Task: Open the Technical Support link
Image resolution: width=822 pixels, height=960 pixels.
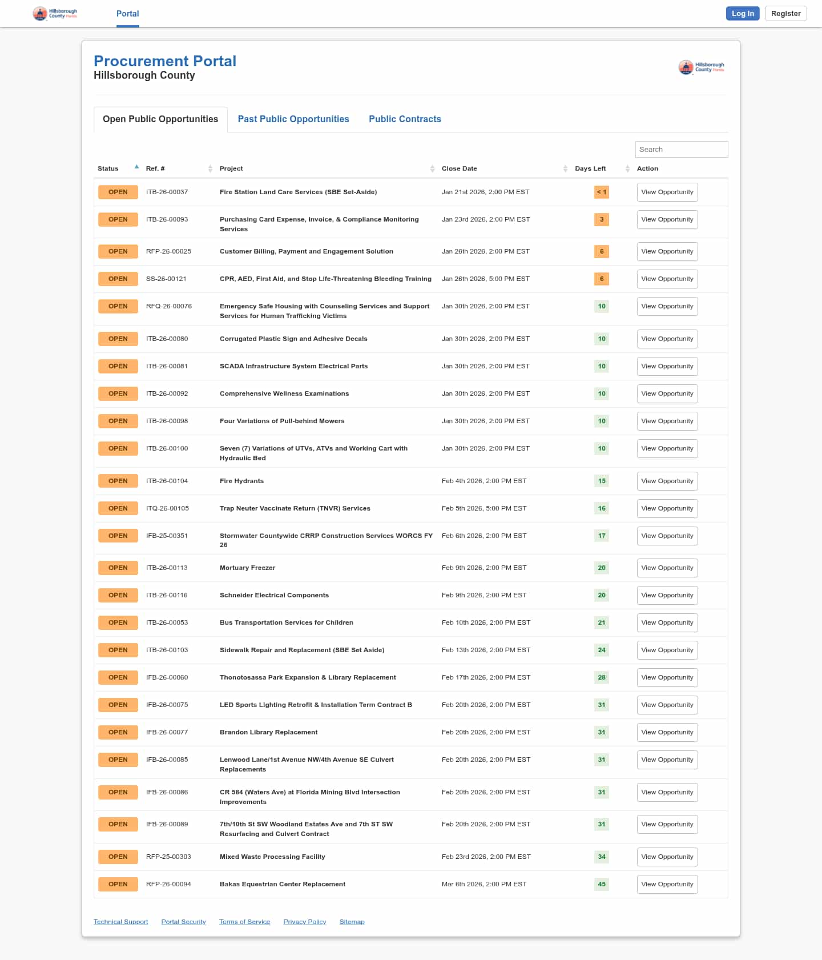Action: coord(120,922)
